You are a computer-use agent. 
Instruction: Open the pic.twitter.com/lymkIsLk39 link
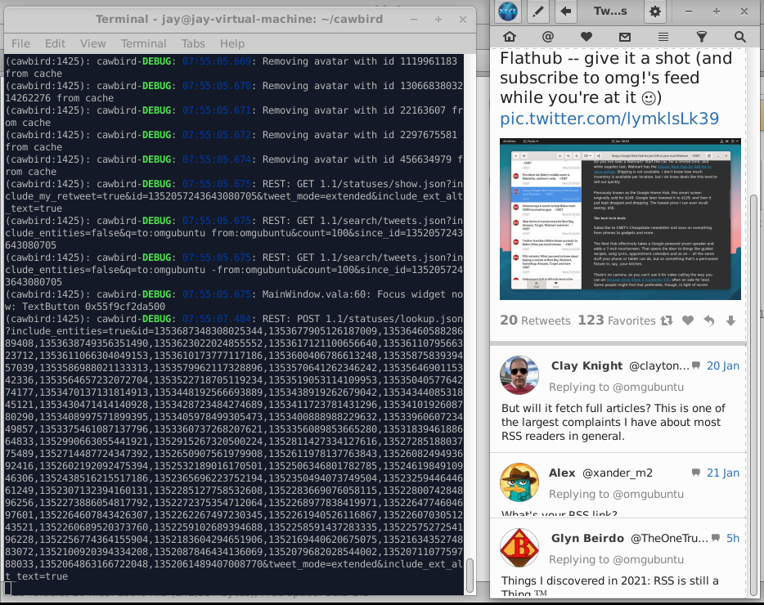[x=609, y=119]
